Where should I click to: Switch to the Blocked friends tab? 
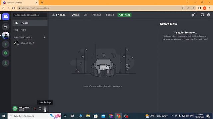(x=110, y=15)
